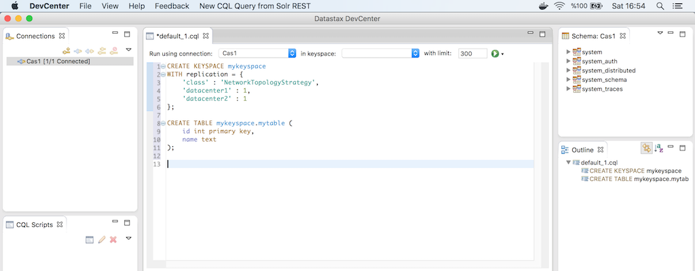This screenshot has height=271, width=695.
Task: Open the Connections panel view menu triangle
Action: pyautogui.click(x=128, y=49)
